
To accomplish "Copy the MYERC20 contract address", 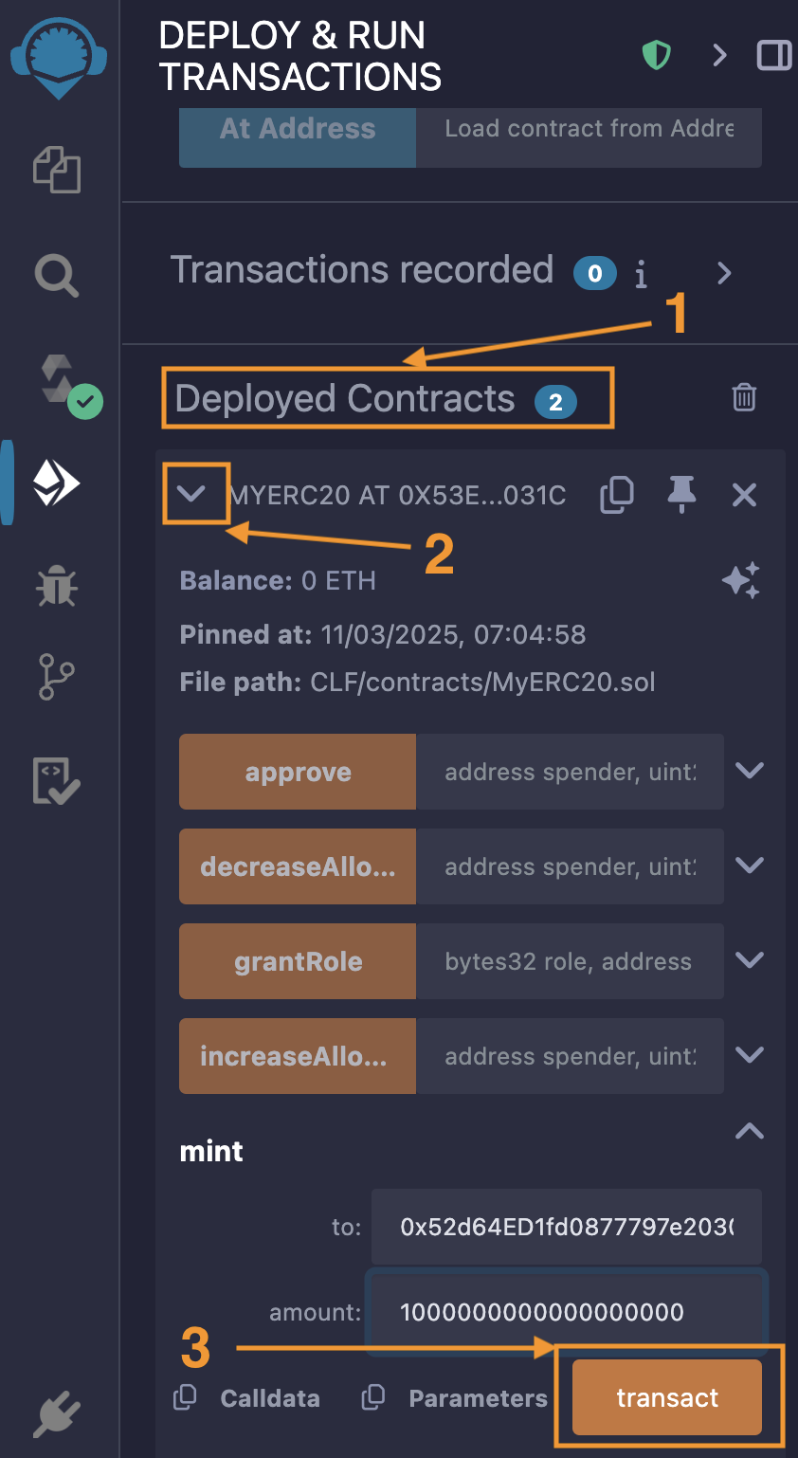I will (617, 495).
